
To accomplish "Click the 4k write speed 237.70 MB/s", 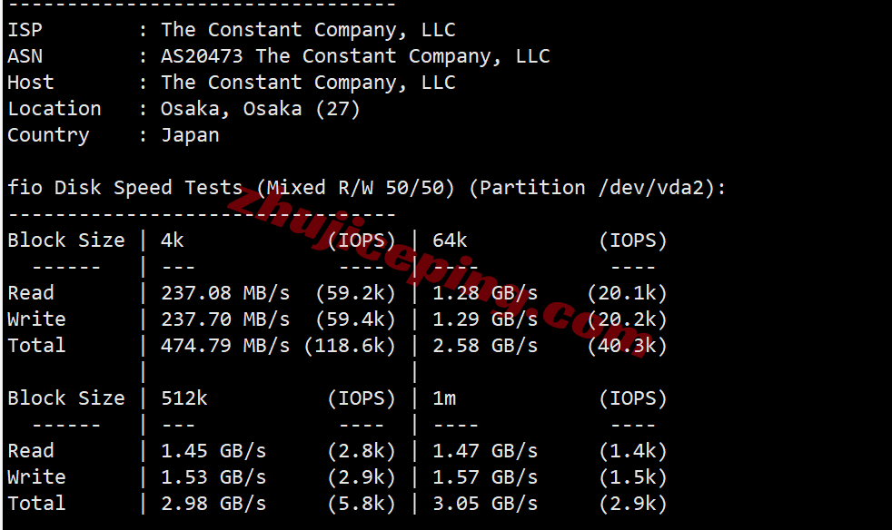I will click(225, 319).
